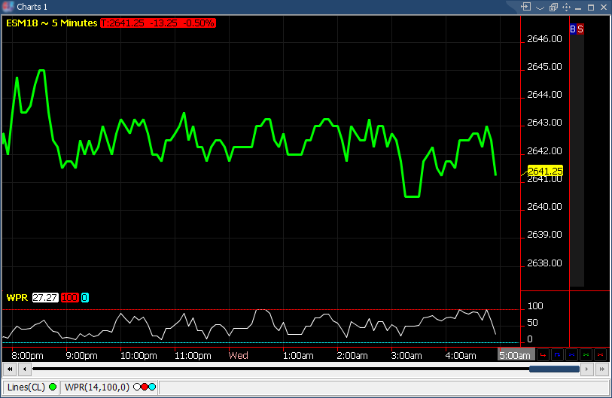Click the 2:00am time axis label
Image resolution: width=612 pixels, height=398 pixels.
tap(352, 355)
